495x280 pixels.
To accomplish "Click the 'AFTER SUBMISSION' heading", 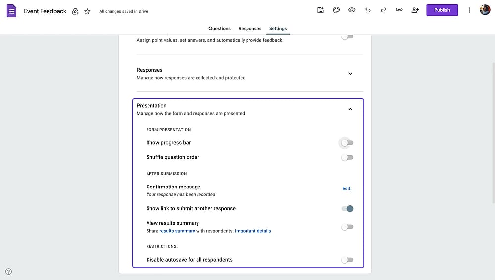I will coord(166,174).
